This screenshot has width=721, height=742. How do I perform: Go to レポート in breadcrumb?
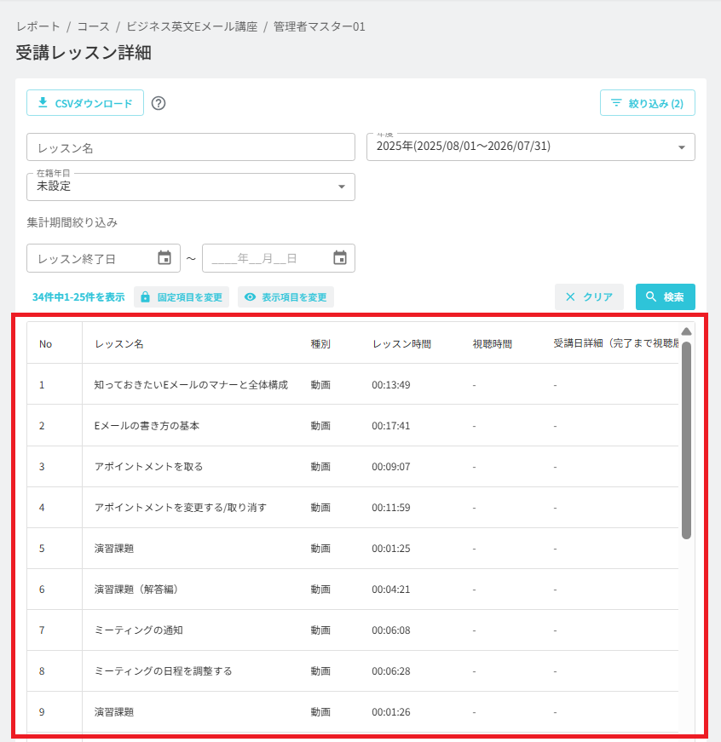click(x=38, y=26)
